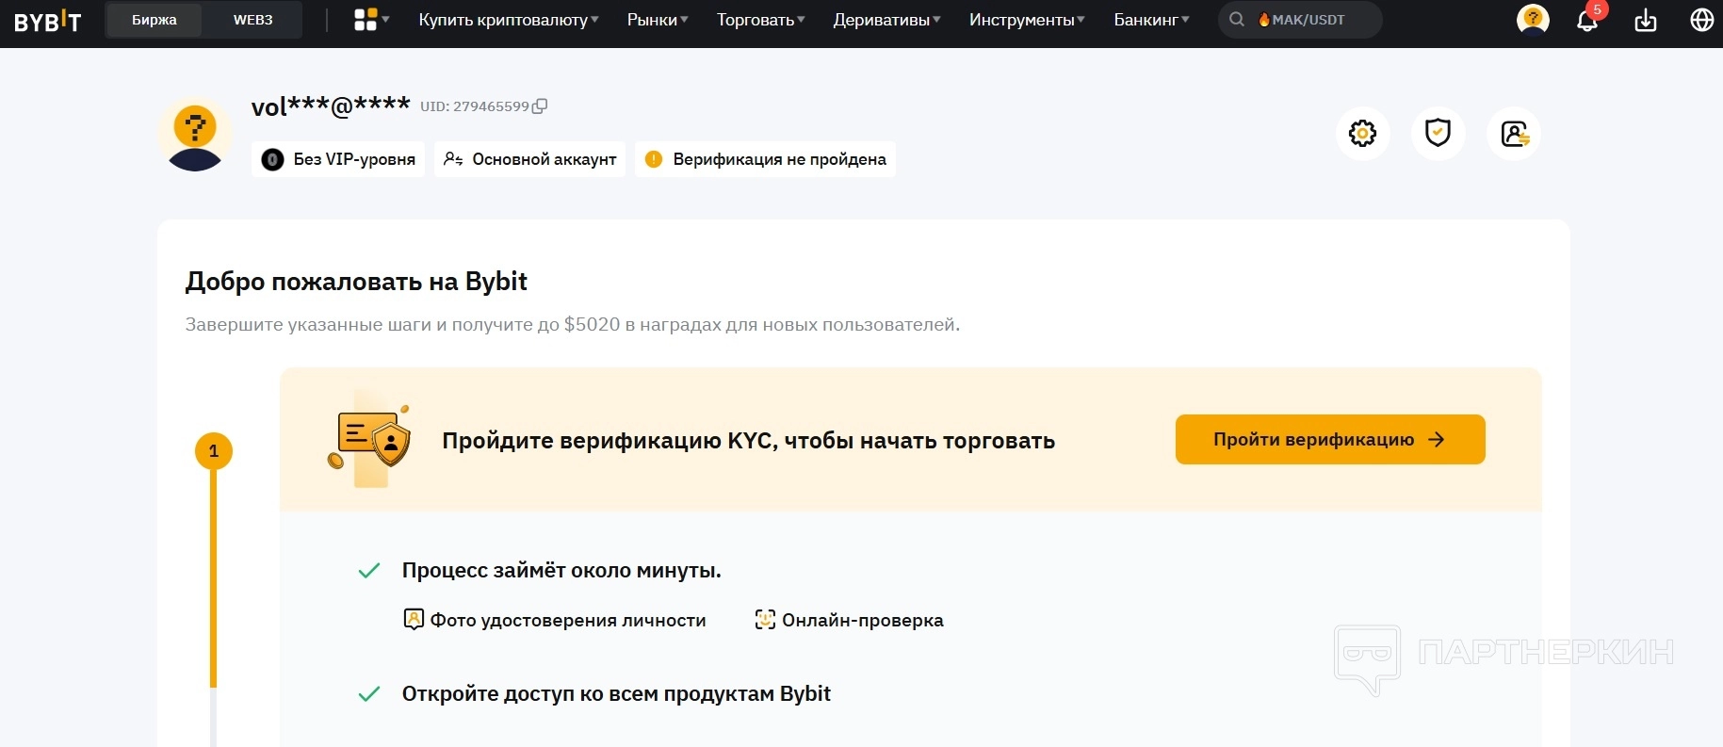Copy the UID number
This screenshot has width=1723, height=747.
(x=540, y=106)
